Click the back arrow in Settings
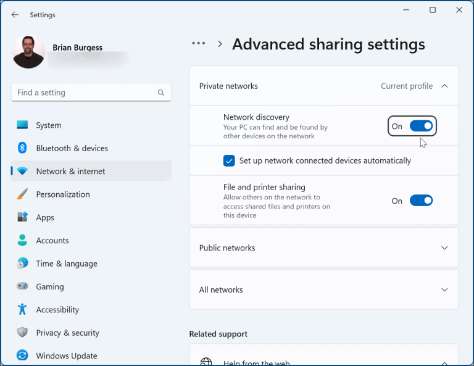Image resolution: width=474 pixels, height=366 pixels. (x=15, y=15)
